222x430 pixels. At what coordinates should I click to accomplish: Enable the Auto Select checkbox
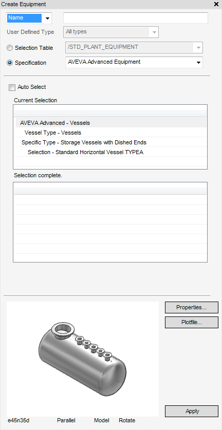point(12,87)
